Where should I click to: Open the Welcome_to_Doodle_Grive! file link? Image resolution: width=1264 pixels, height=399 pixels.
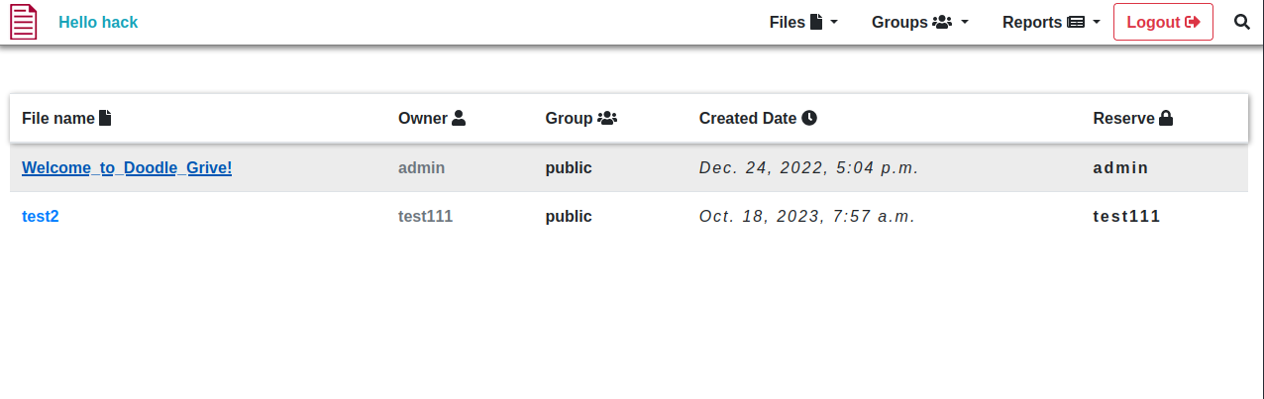click(127, 167)
